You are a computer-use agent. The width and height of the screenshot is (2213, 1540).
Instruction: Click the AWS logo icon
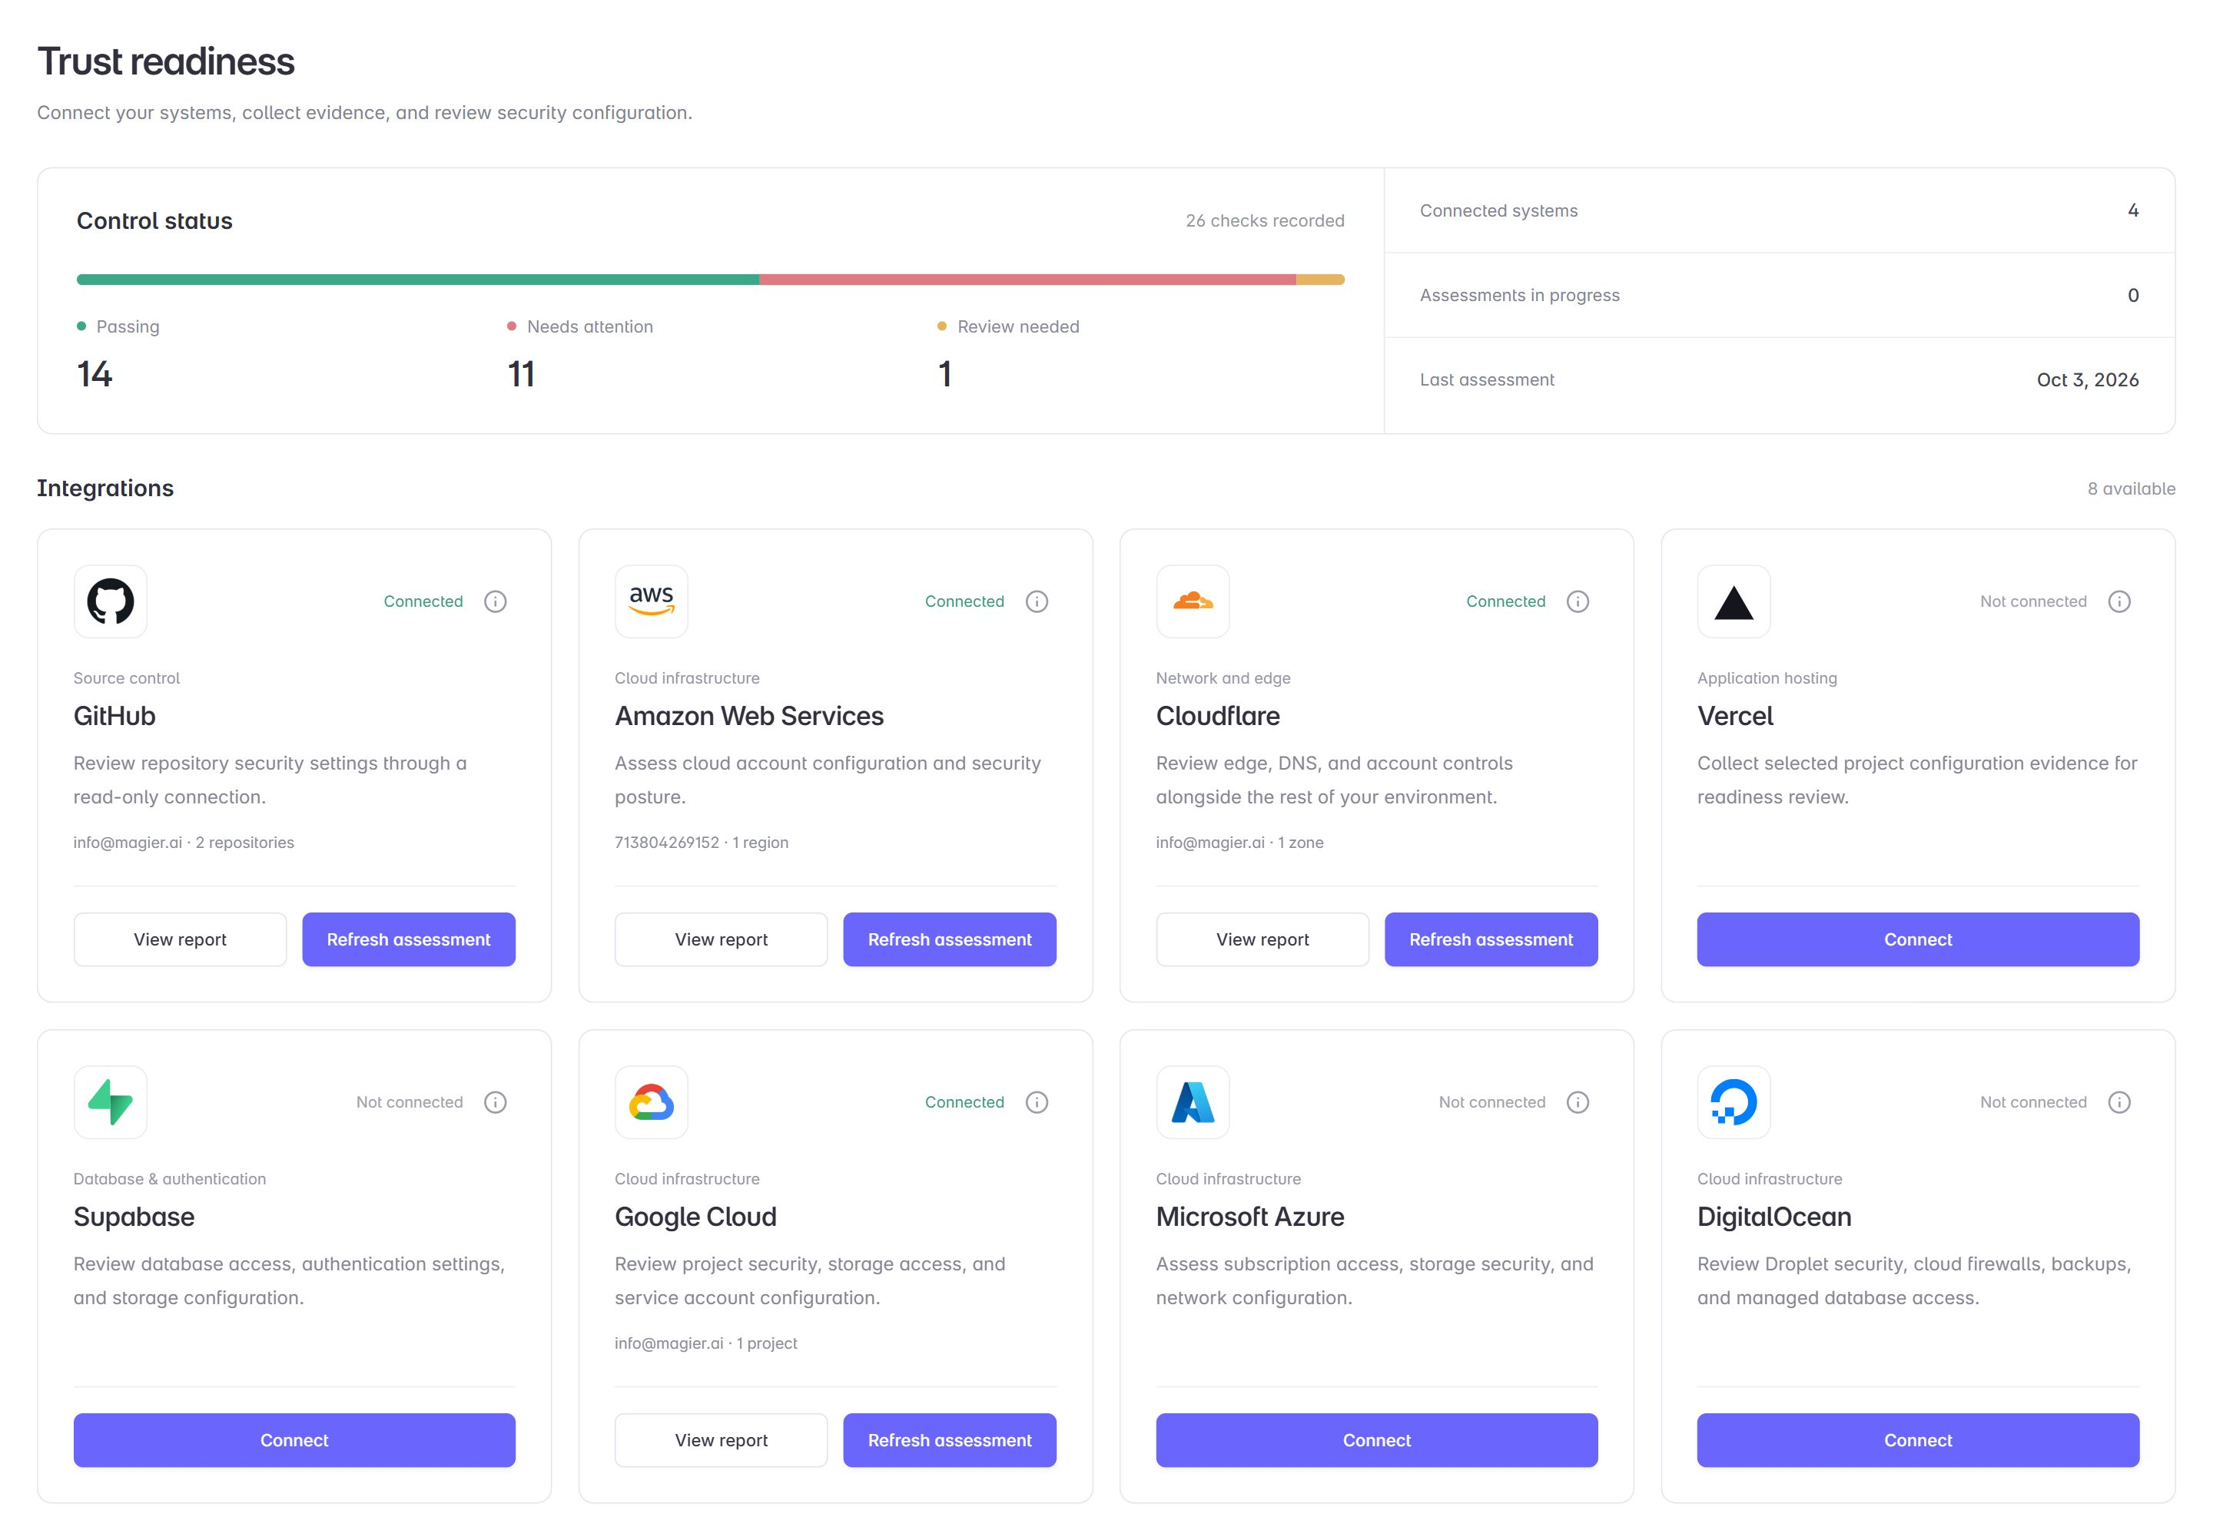652,601
